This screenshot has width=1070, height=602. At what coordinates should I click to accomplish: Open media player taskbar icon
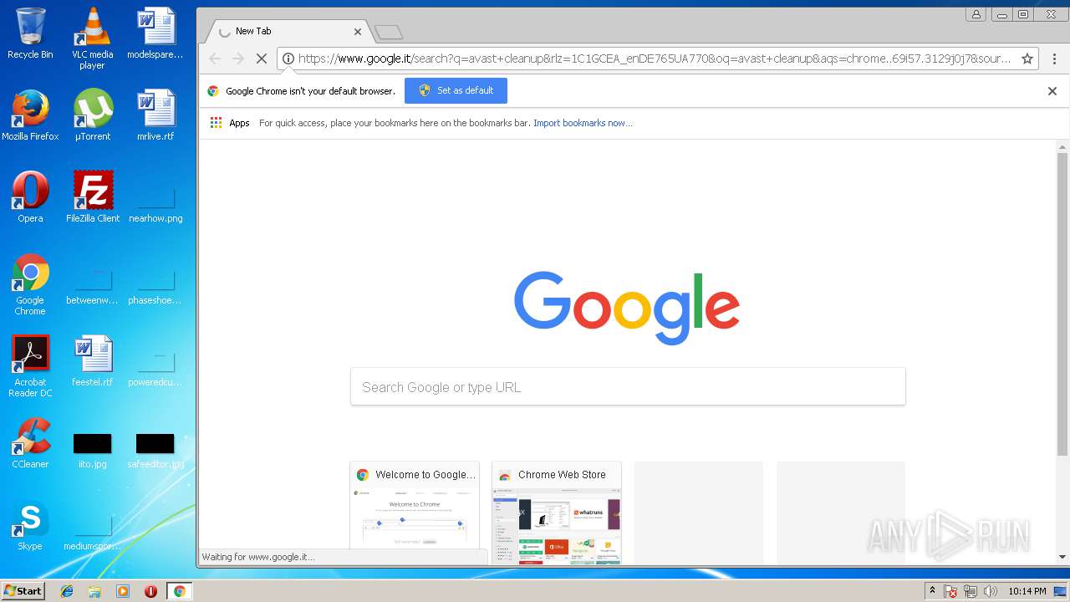[x=122, y=591]
